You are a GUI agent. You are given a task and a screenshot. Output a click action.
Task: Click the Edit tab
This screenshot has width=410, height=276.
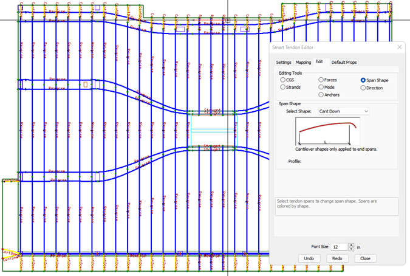[319, 62]
